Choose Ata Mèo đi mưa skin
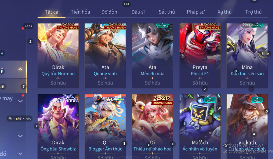Viewport: 273px width, 159px height. tap(153, 56)
